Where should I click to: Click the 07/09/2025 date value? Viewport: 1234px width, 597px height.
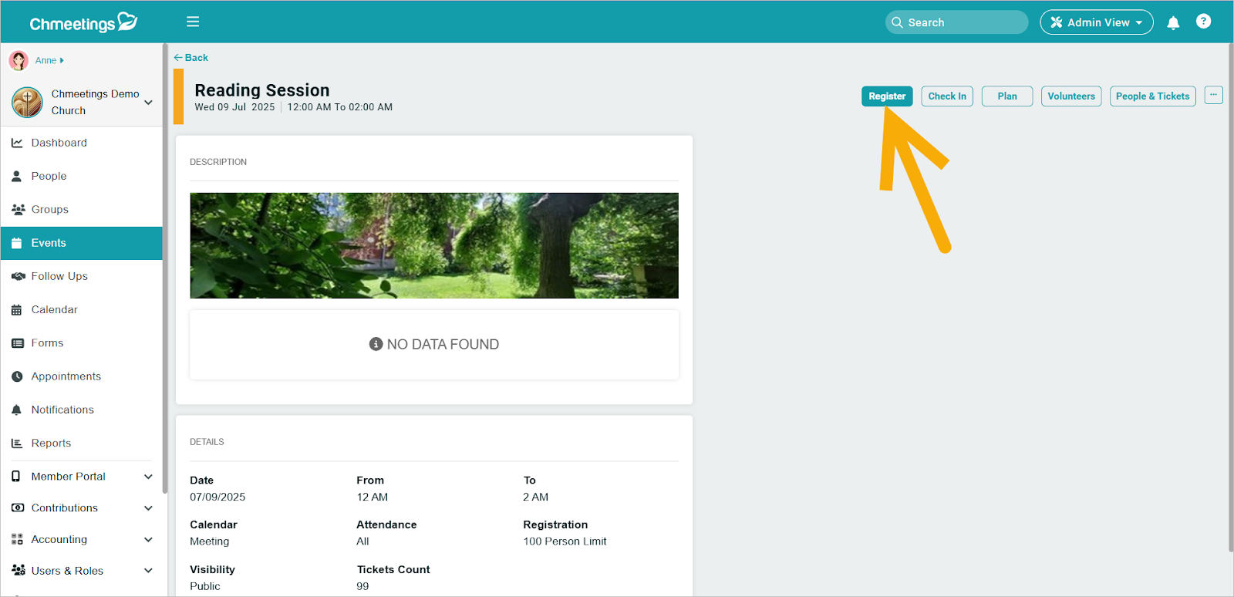click(x=217, y=497)
